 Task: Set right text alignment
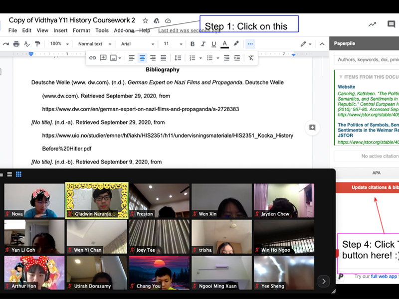(x=153, y=58)
